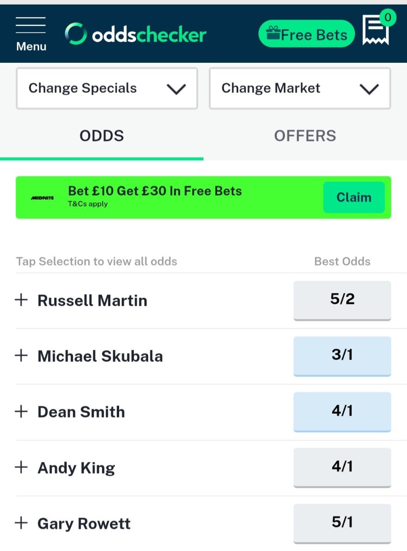Select Dean Smith 4/1 odds

[x=342, y=411]
